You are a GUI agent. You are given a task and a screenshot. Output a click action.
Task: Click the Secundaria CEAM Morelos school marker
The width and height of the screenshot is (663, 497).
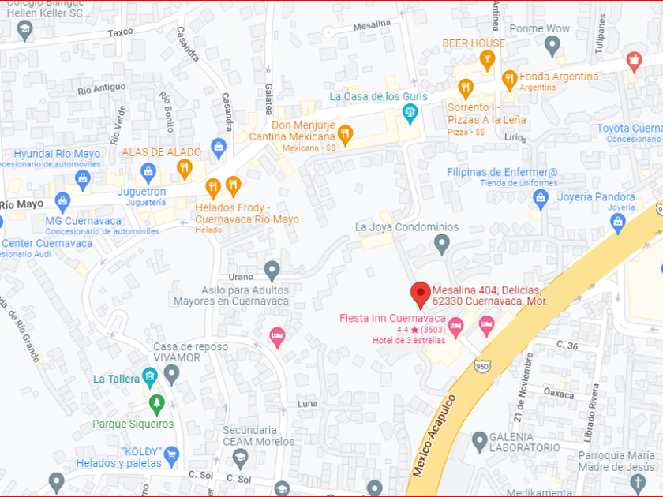pyautogui.click(x=241, y=460)
